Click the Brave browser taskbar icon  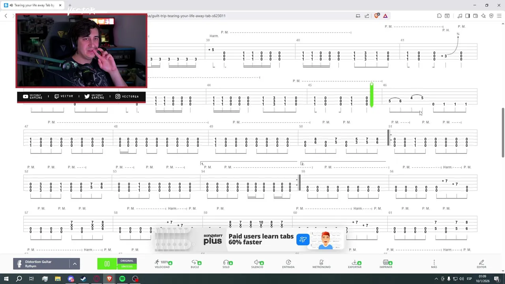click(109, 279)
